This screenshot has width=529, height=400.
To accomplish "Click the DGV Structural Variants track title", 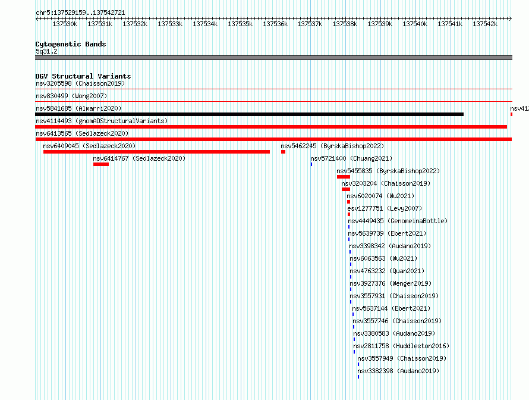I will (83, 76).
